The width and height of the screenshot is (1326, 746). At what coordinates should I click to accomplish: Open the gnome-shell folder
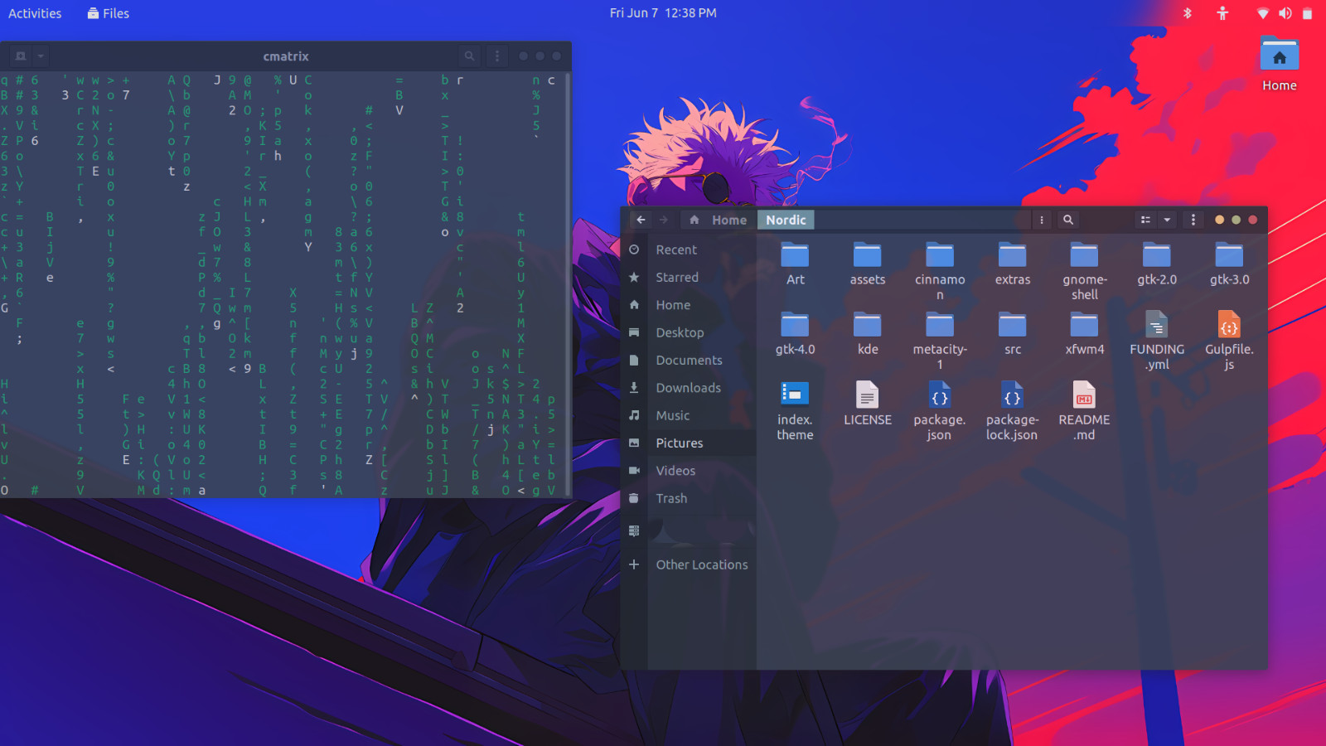[x=1084, y=271]
